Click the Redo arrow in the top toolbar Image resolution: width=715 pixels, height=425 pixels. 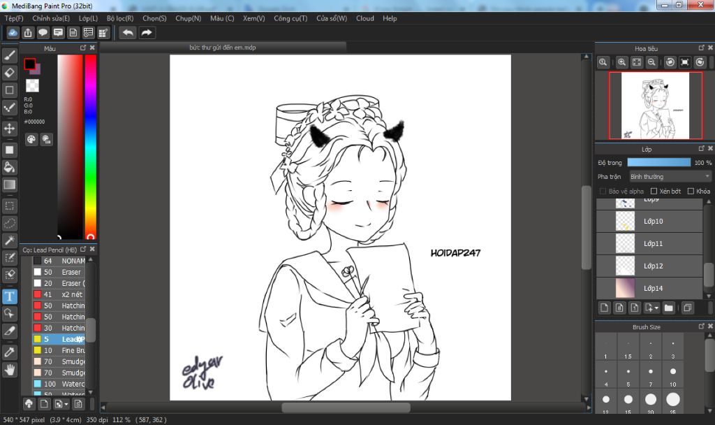(x=147, y=33)
